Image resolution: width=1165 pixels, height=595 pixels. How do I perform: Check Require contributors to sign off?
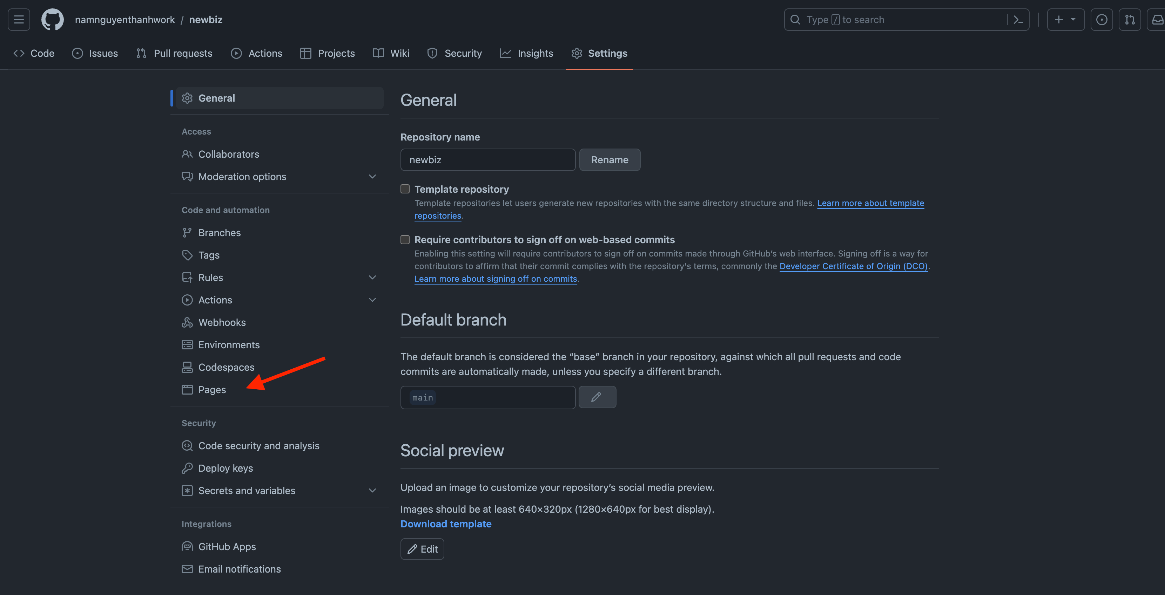click(x=405, y=239)
